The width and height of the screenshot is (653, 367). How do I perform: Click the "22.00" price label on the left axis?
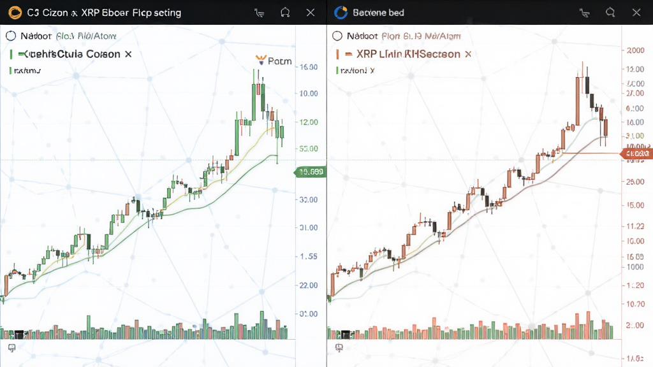[309, 285]
